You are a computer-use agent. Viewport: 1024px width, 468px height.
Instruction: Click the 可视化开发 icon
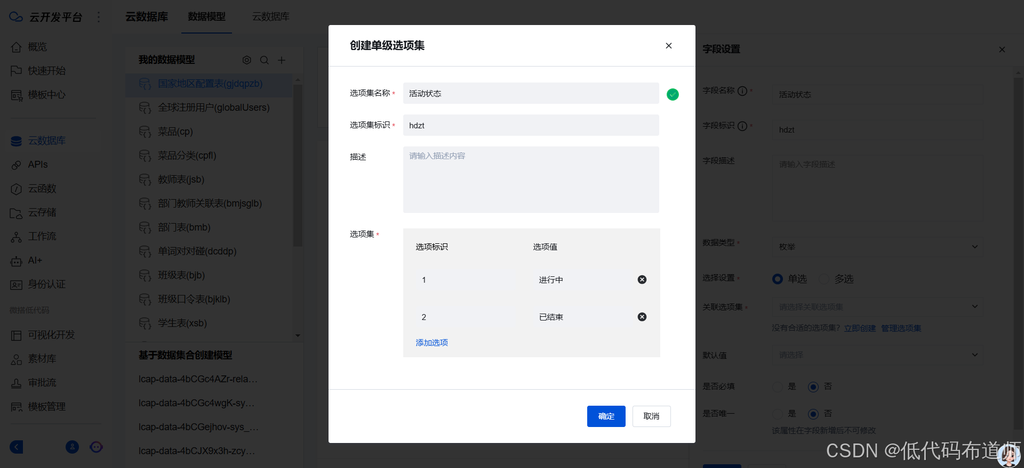(x=17, y=335)
